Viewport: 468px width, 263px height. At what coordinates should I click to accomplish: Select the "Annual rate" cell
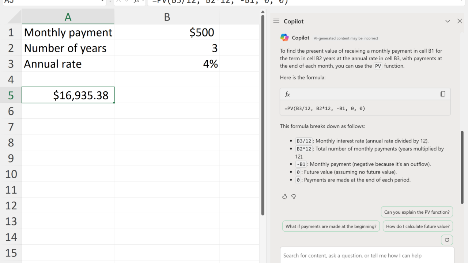[68, 64]
